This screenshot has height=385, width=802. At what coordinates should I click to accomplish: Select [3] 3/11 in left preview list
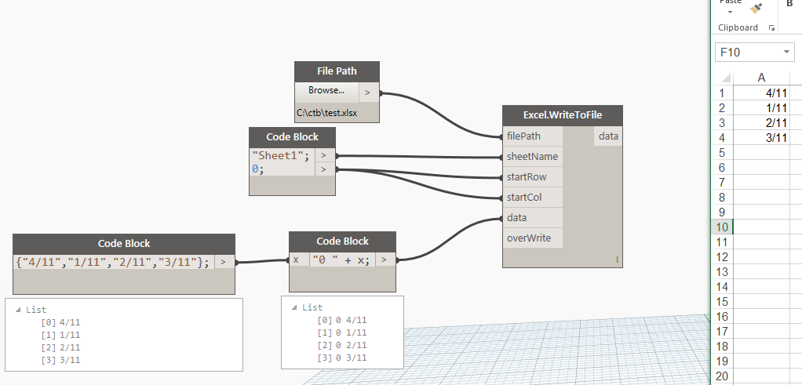coord(60,360)
